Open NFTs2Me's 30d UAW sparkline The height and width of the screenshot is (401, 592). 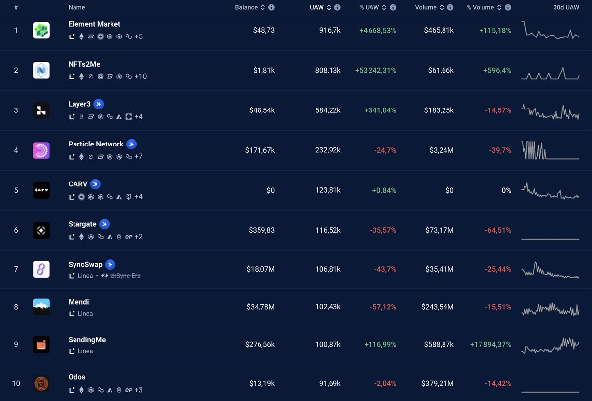[x=551, y=73]
